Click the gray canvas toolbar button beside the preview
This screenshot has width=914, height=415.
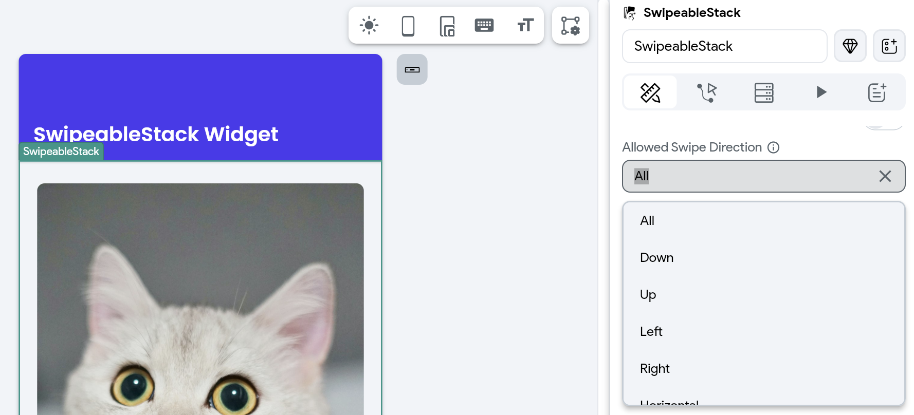coord(412,69)
